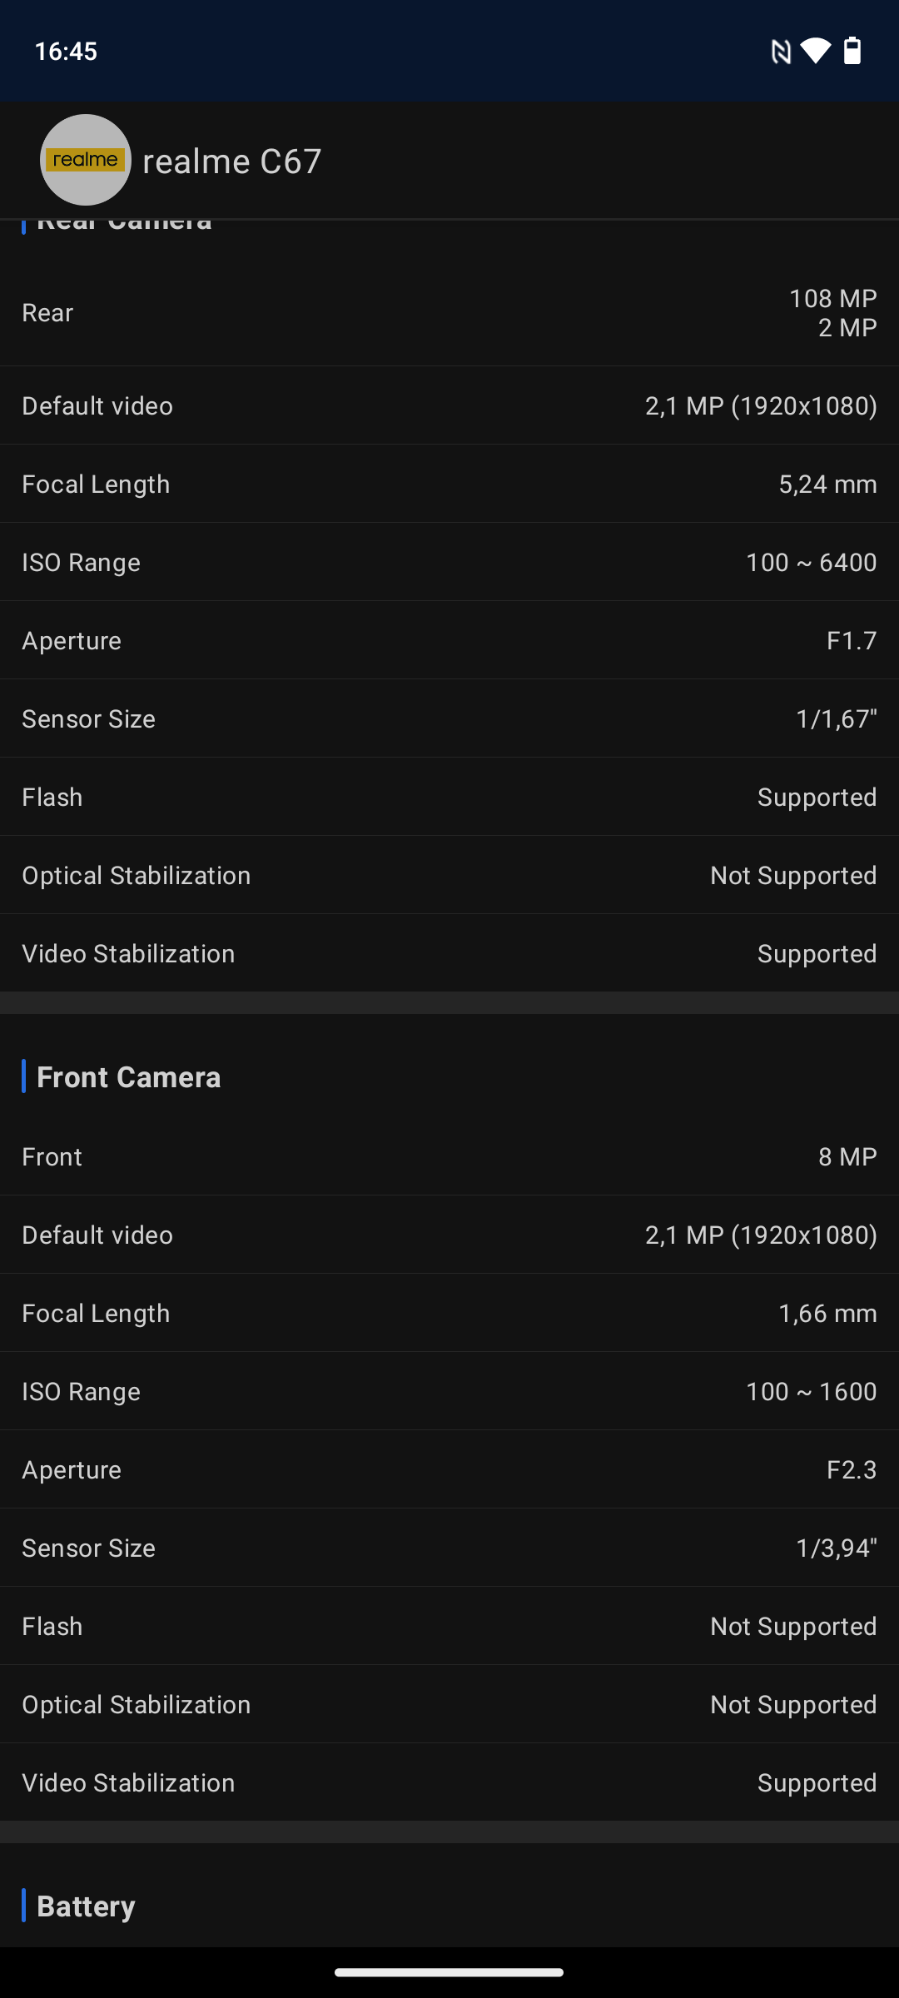The width and height of the screenshot is (899, 1998).
Task: Tap the Wi-Fi signal icon
Action: (x=815, y=52)
